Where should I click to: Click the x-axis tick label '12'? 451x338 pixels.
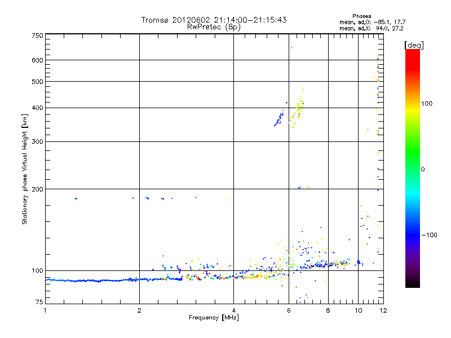383,310
